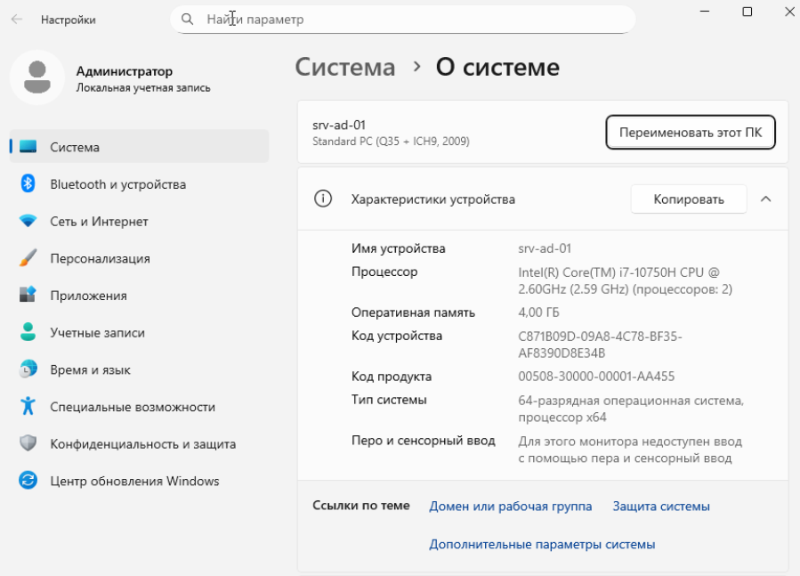Image resolution: width=800 pixels, height=576 pixels.
Task: Collapse the Характеристики устройства section chevron
Action: (x=766, y=199)
